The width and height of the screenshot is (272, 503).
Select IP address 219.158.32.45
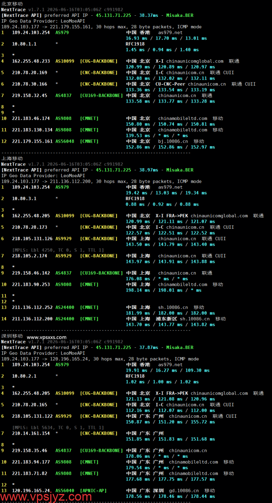click(x=30, y=95)
